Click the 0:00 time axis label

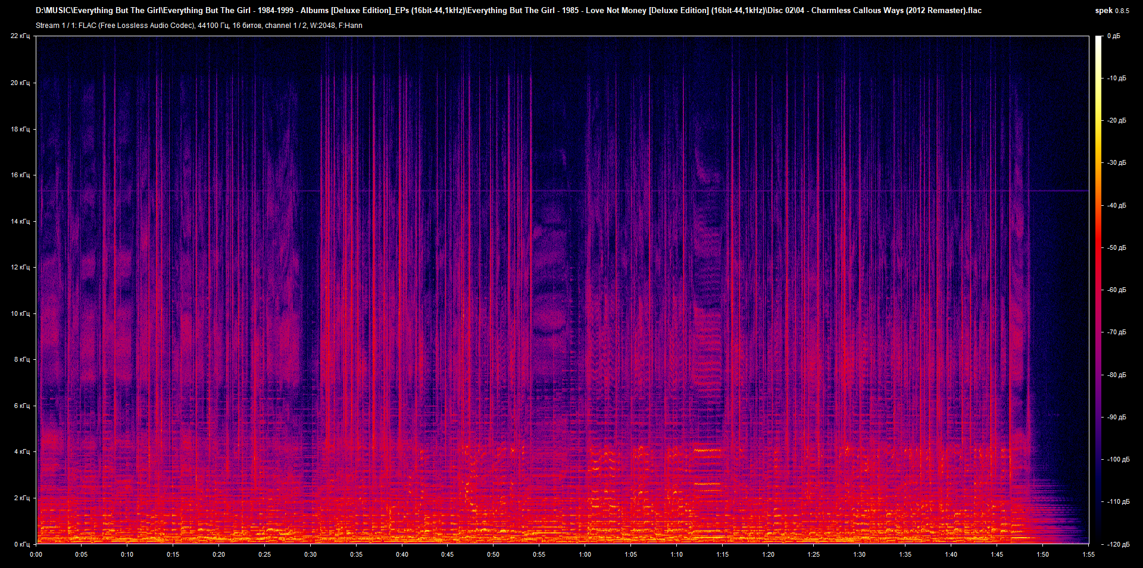click(x=36, y=554)
